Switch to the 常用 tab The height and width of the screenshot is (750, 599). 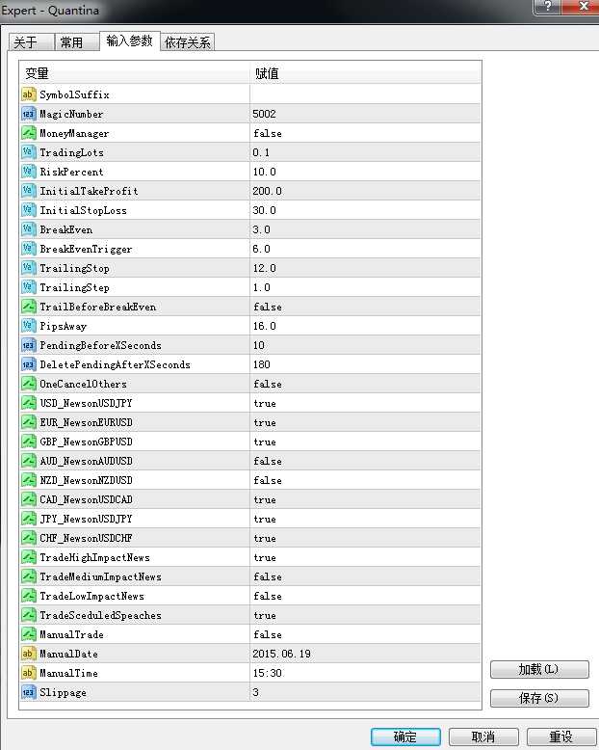click(x=72, y=42)
